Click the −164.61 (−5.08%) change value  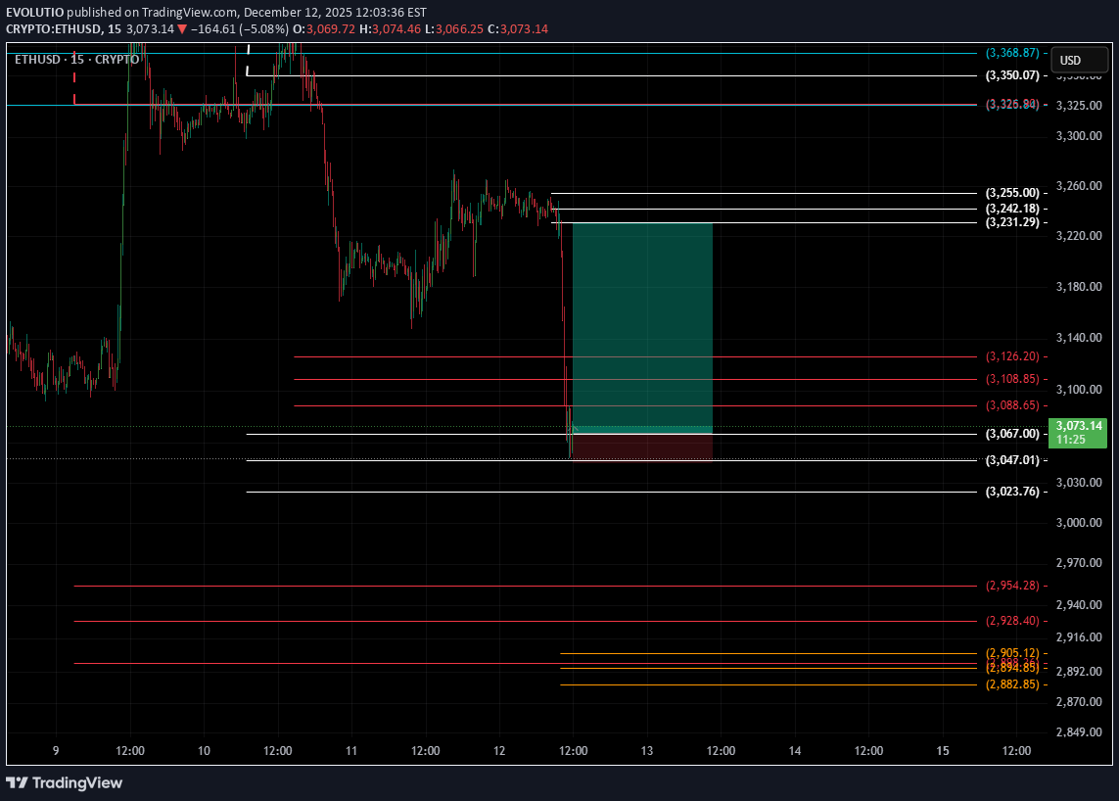(239, 29)
